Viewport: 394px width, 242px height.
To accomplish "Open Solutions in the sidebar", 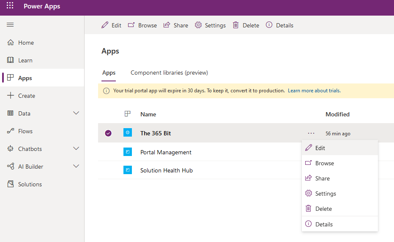I will (x=42, y=184).
